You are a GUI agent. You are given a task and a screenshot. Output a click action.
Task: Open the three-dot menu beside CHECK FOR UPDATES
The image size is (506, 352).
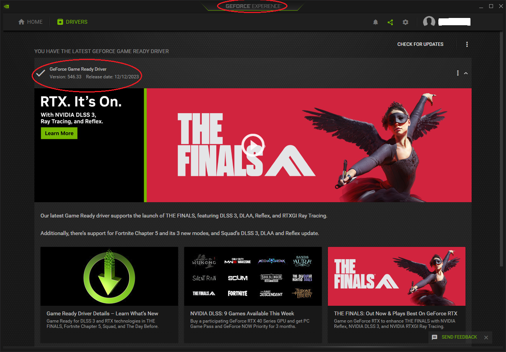click(x=467, y=44)
